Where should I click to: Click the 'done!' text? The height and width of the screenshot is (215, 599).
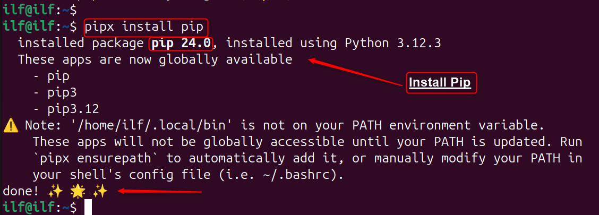tap(21, 191)
